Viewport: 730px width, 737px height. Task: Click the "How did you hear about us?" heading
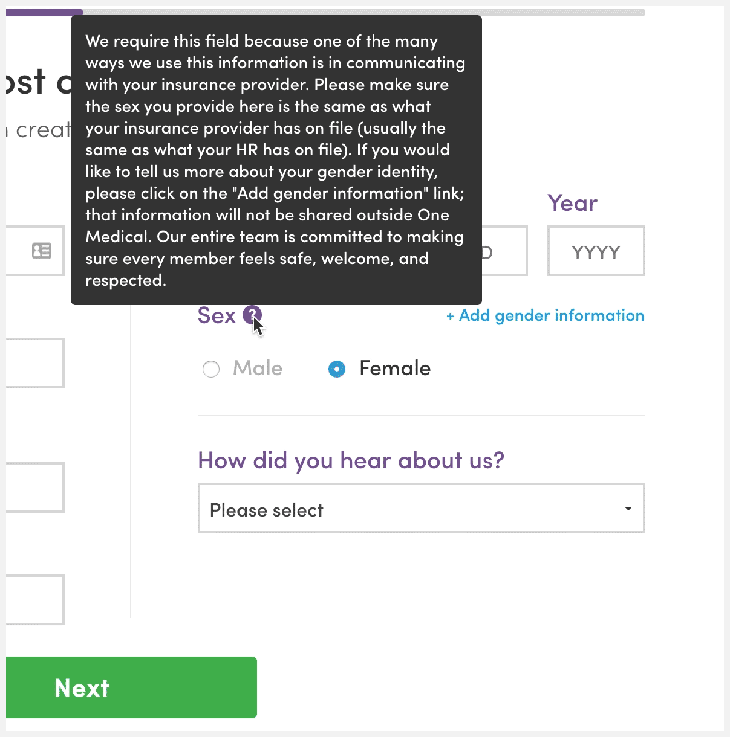351,460
